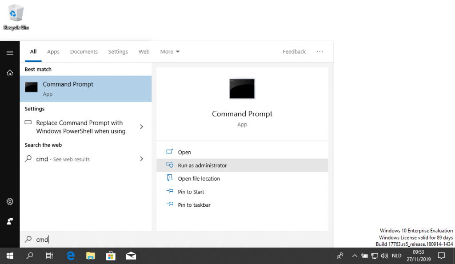Switch to the Settings search tab

pyautogui.click(x=118, y=51)
